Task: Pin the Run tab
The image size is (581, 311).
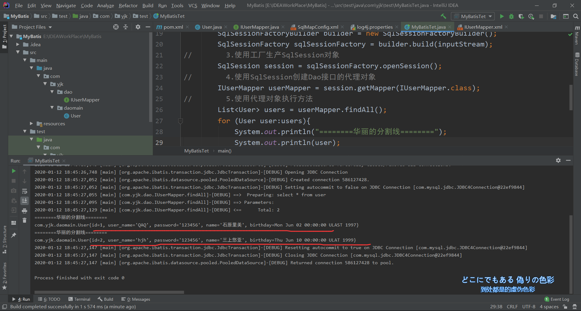Action: pos(14,235)
